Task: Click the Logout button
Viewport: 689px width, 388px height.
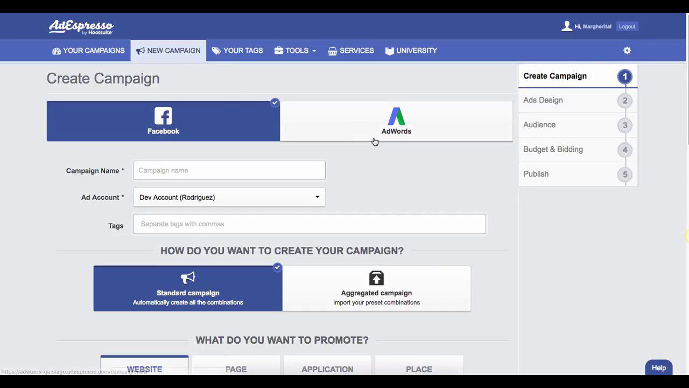Action: [x=627, y=26]
